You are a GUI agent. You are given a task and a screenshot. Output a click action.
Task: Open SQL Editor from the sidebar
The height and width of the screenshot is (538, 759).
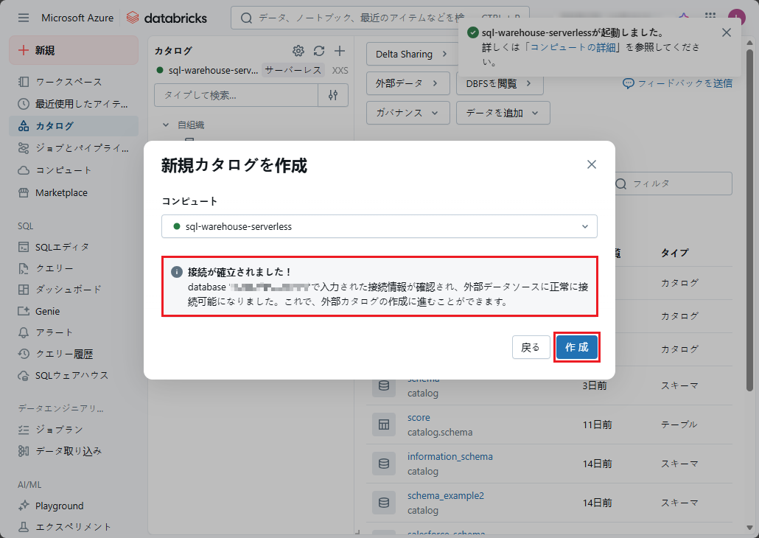tap(62, 247)
